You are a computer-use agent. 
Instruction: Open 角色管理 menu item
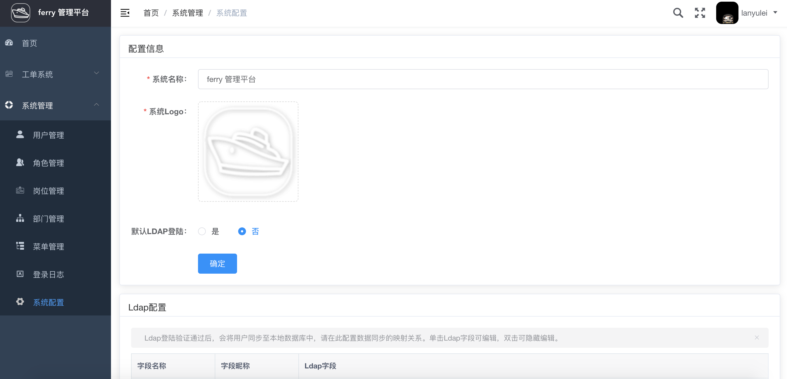pos(55,163)
